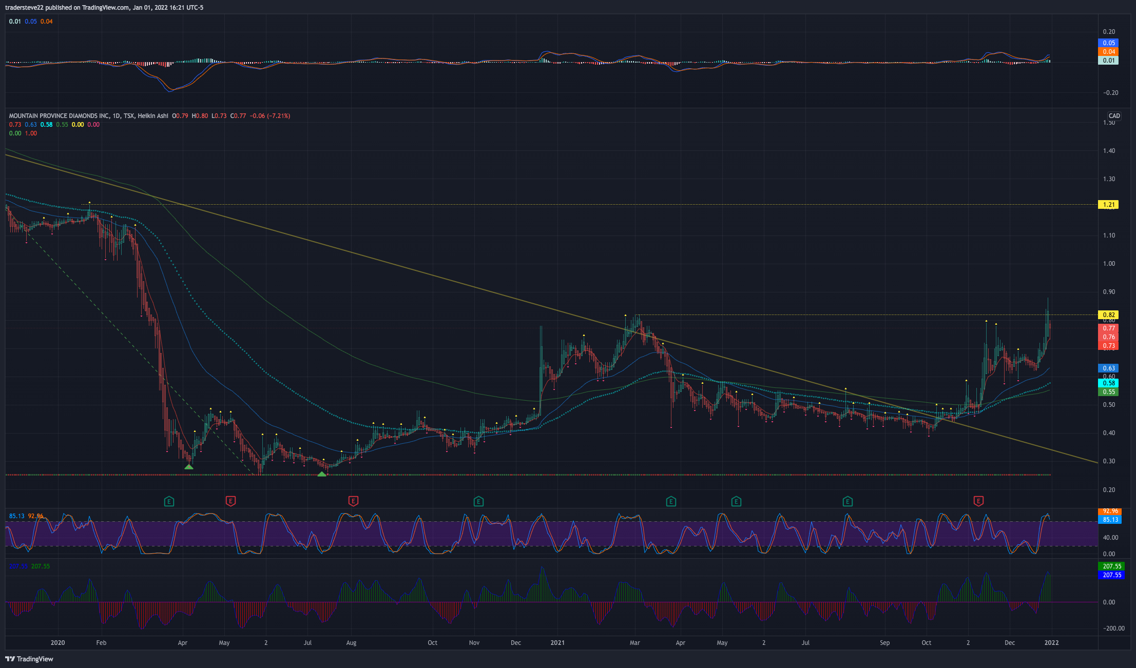This screenshot has width=1136, height=668.
Task: Click the CAD currency label on price axis
Action: click(x=1114, y=116)
